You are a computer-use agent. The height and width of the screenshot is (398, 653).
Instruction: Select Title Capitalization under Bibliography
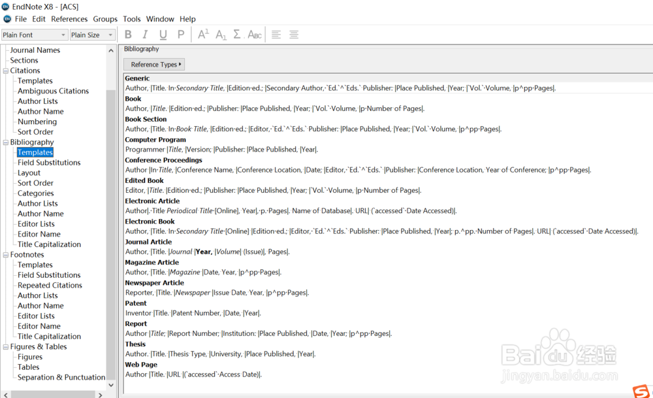[49, 244]
